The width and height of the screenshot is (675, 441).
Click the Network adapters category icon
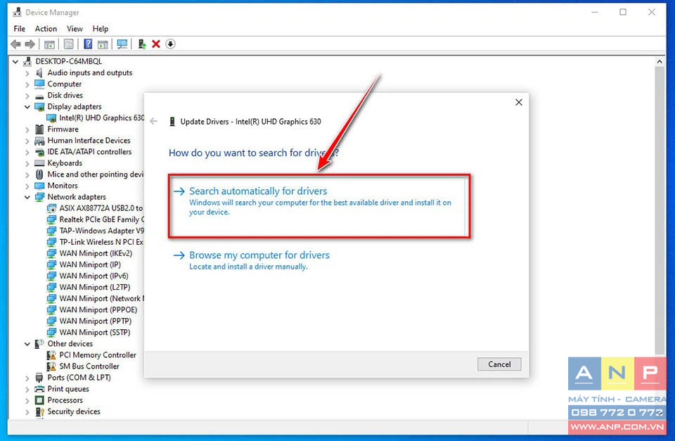pos(39,197)
